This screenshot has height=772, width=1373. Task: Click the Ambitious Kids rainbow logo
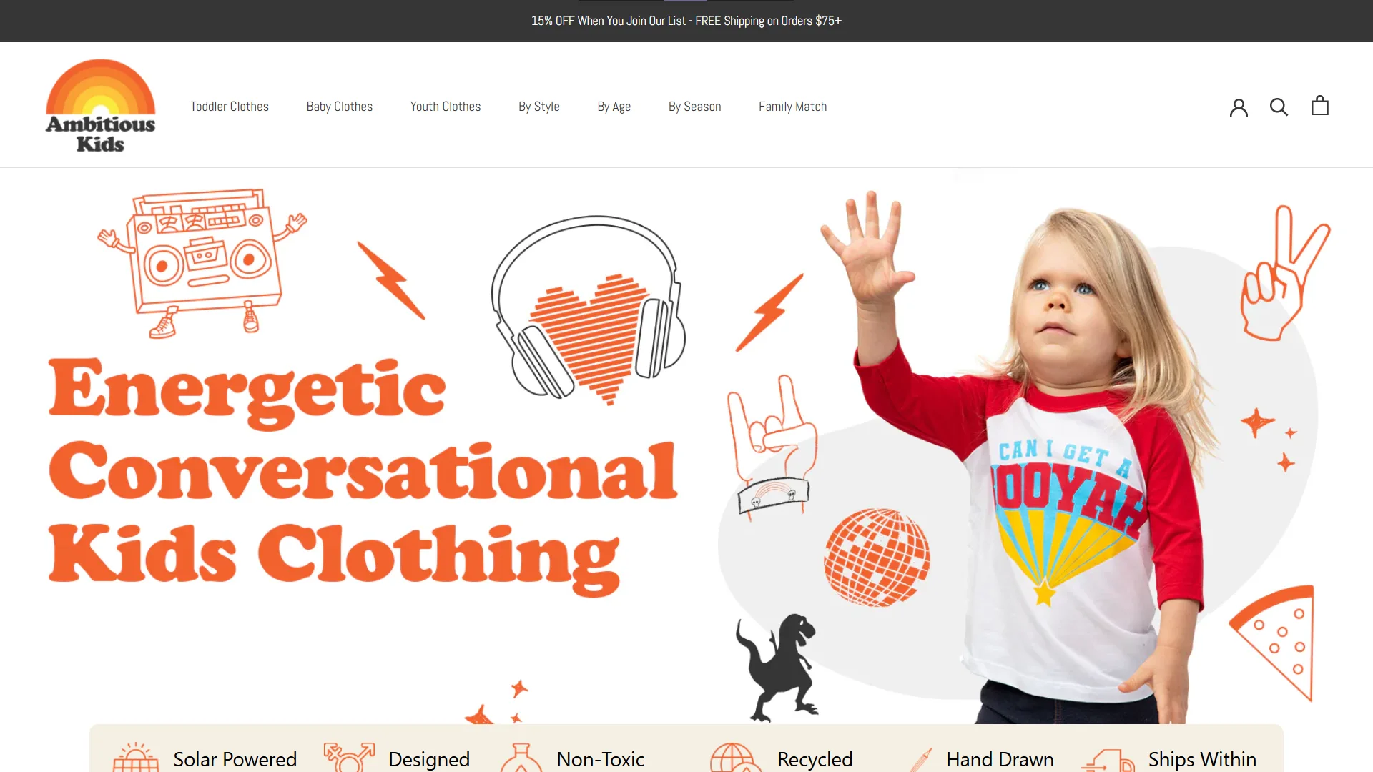[x=101, y=106]
